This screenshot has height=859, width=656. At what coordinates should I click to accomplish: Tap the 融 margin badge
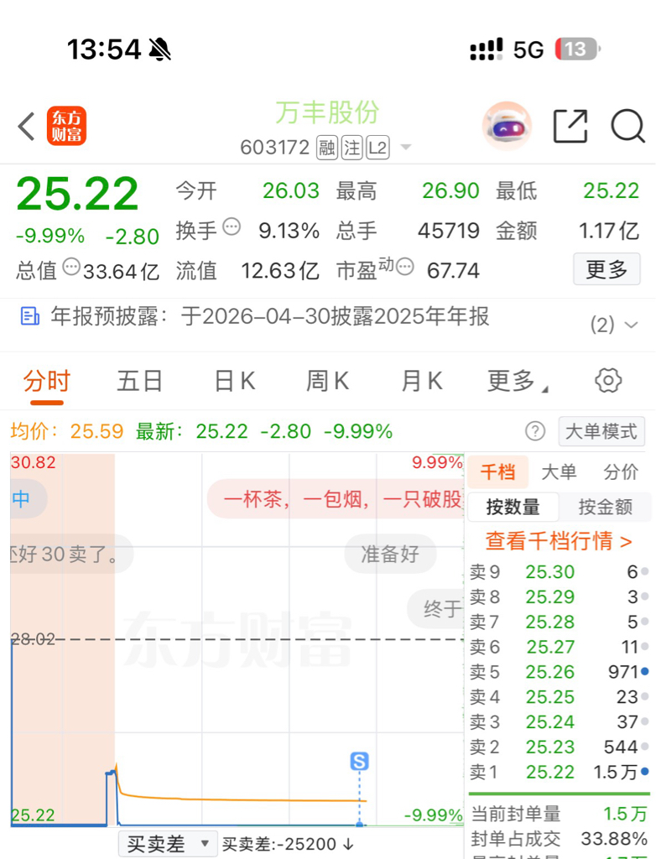pos(327,148)
